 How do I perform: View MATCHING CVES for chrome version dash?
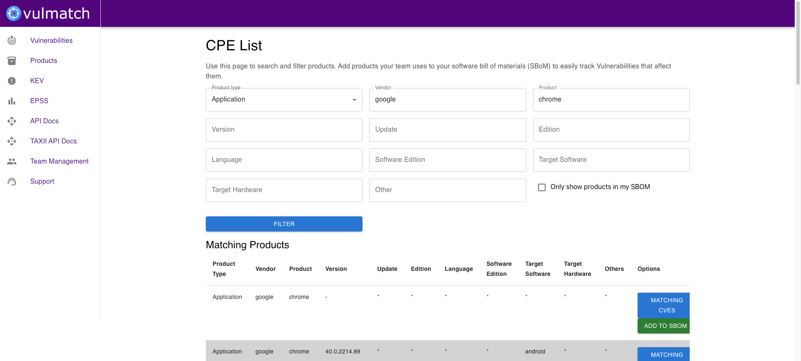(x=664, y=305)
